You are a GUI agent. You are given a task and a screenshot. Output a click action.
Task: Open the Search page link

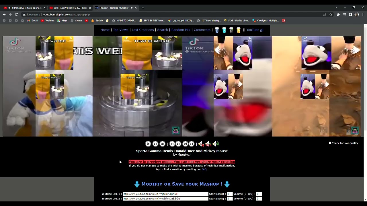[162, 30]
